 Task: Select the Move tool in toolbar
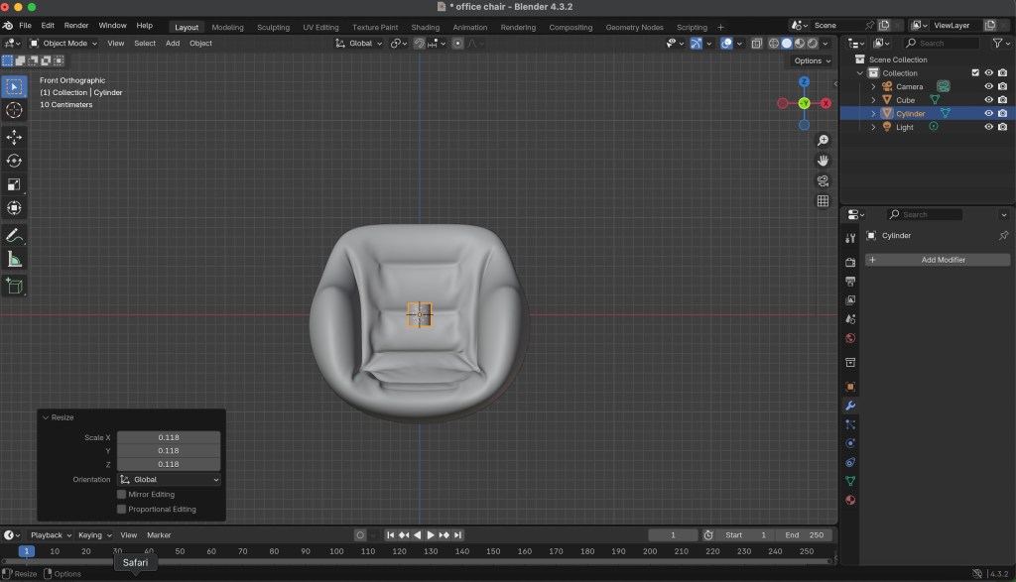click(14, 137)
